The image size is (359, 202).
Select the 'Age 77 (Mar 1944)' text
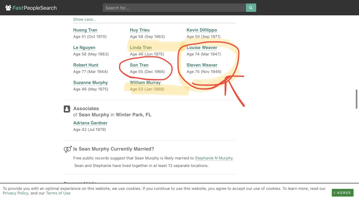[90, 72]
